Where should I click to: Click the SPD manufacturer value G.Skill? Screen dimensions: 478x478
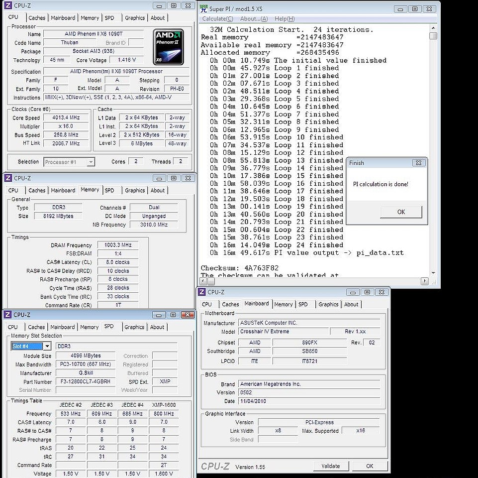[x=86, y=373]
